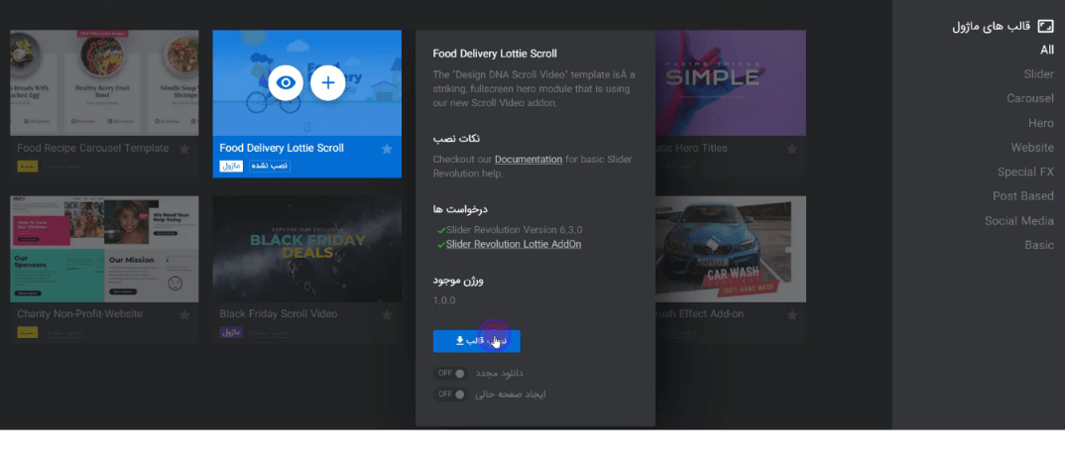The image size is (1065, 464).
Task: Select the Car Wash template thumbnail
Action: tap(731, 249)
